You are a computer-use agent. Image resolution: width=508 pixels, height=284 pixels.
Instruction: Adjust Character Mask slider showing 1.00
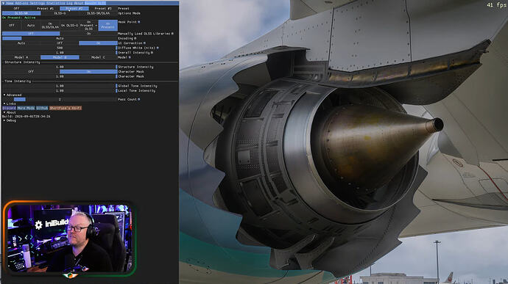click(x=60, y=76)
